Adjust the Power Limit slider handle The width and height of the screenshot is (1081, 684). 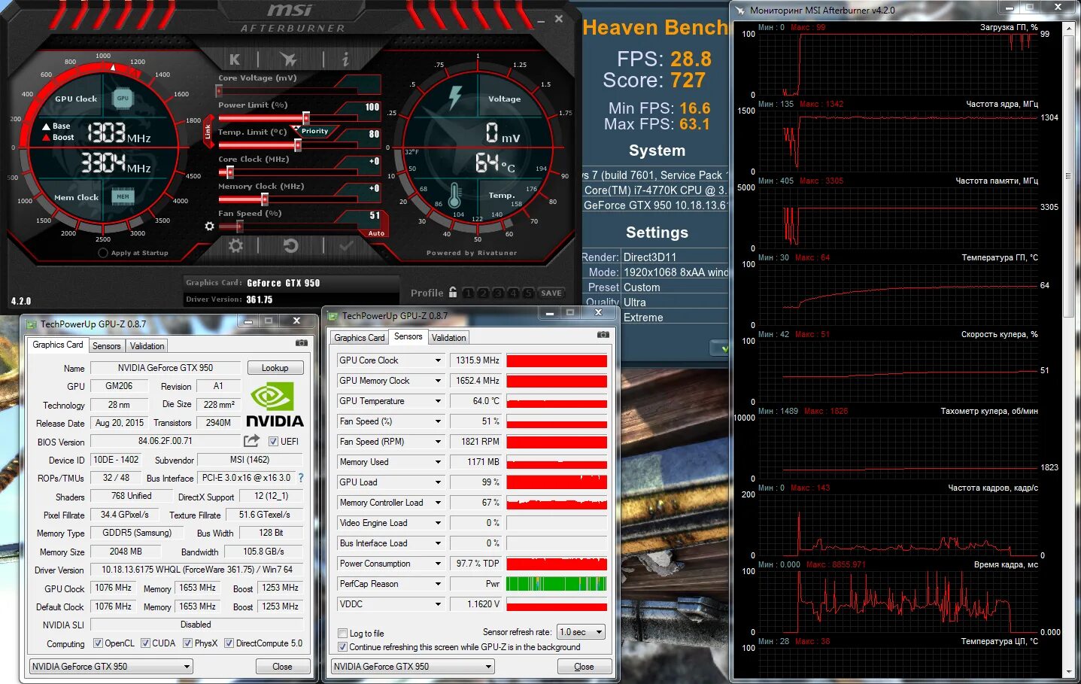coord(306,117)
